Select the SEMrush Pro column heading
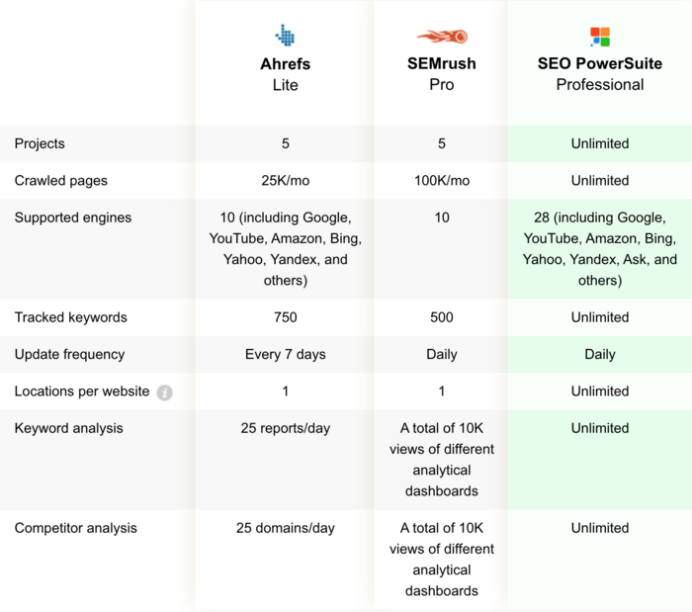692x612 pixels. [x=441, y=74]
